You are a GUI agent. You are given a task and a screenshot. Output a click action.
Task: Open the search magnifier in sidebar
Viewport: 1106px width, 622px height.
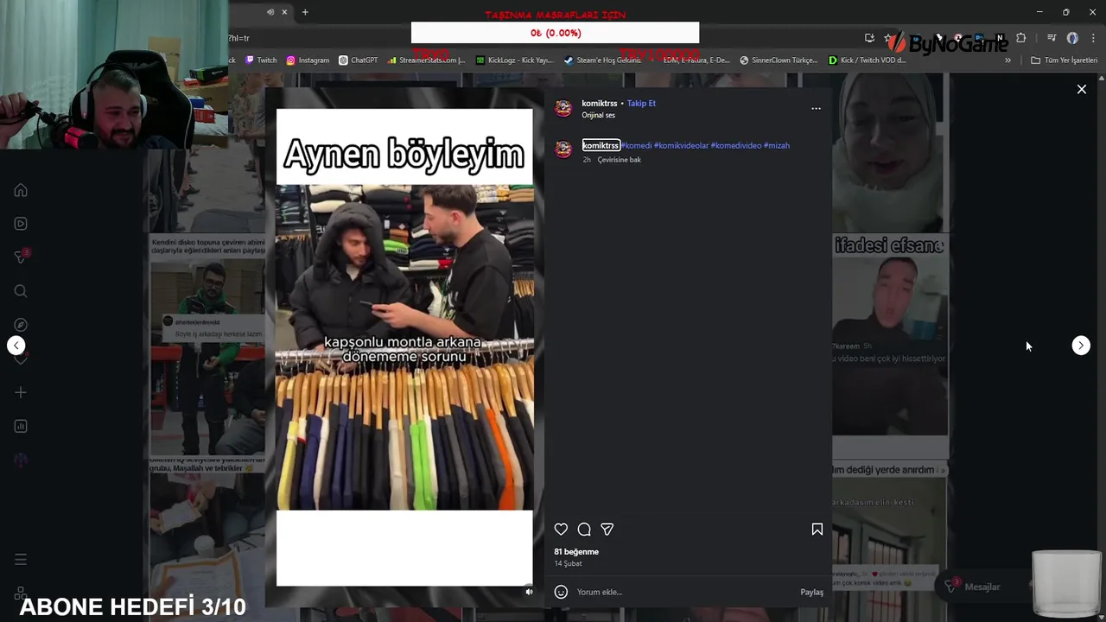[x=21, y=291]
